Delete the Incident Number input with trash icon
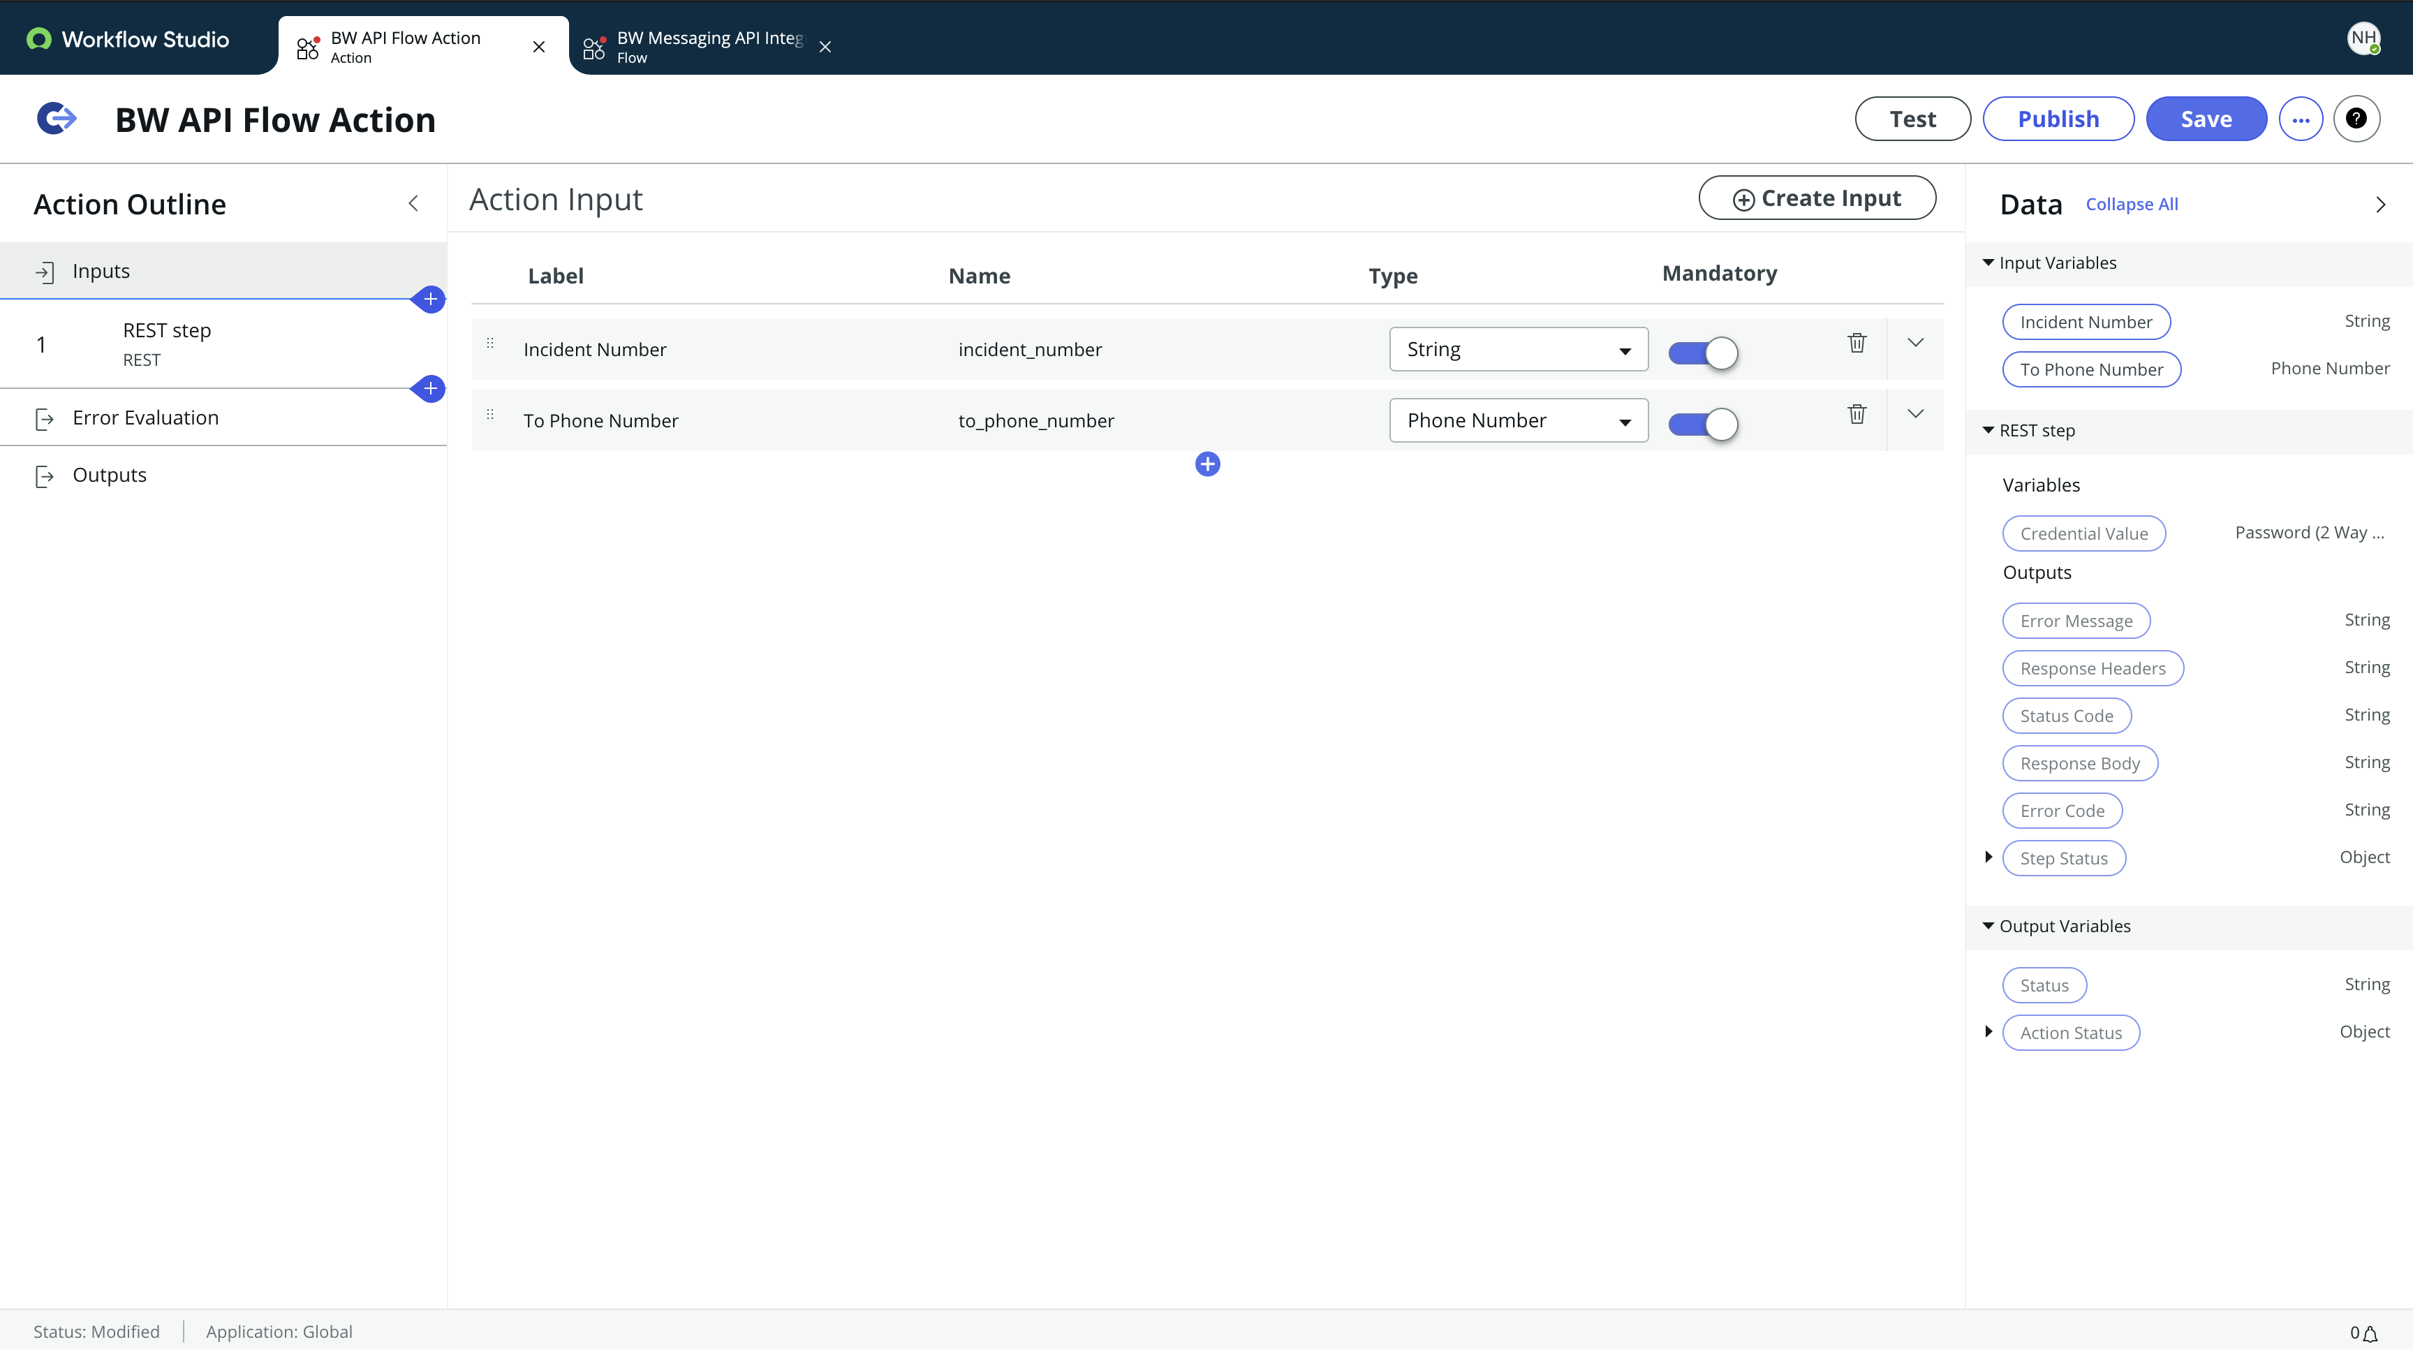The image size is (2413, 1349). [x=1857, y=343]
